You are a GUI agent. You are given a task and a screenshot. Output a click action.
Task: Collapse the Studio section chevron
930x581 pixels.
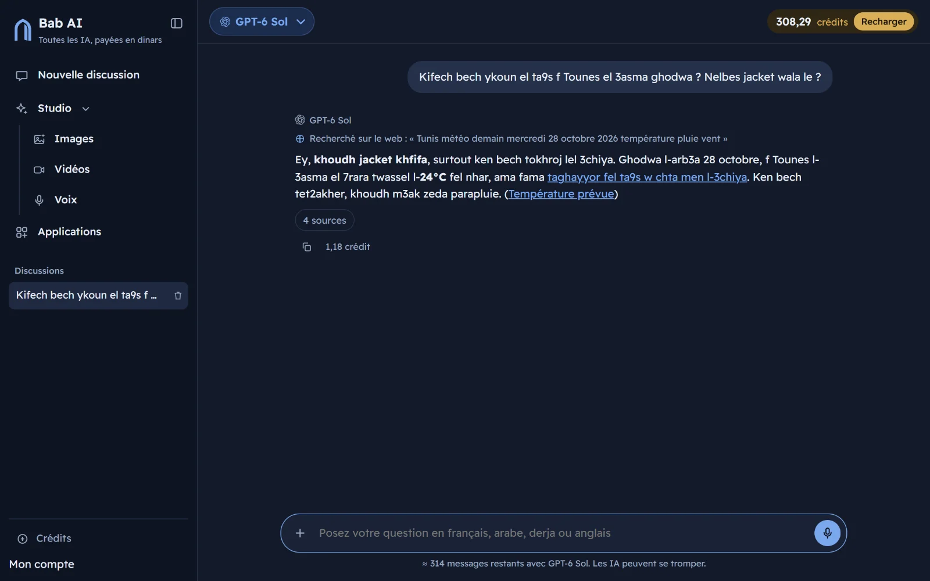tap(85, 109)
